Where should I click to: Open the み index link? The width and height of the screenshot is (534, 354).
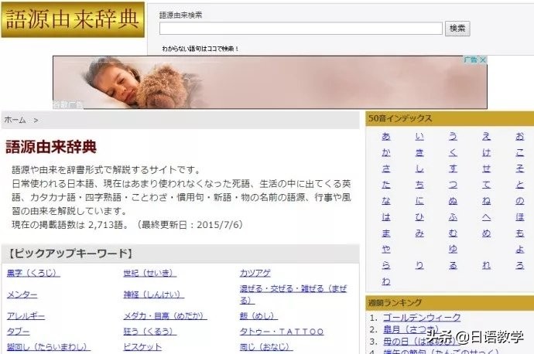click(419, 233)
